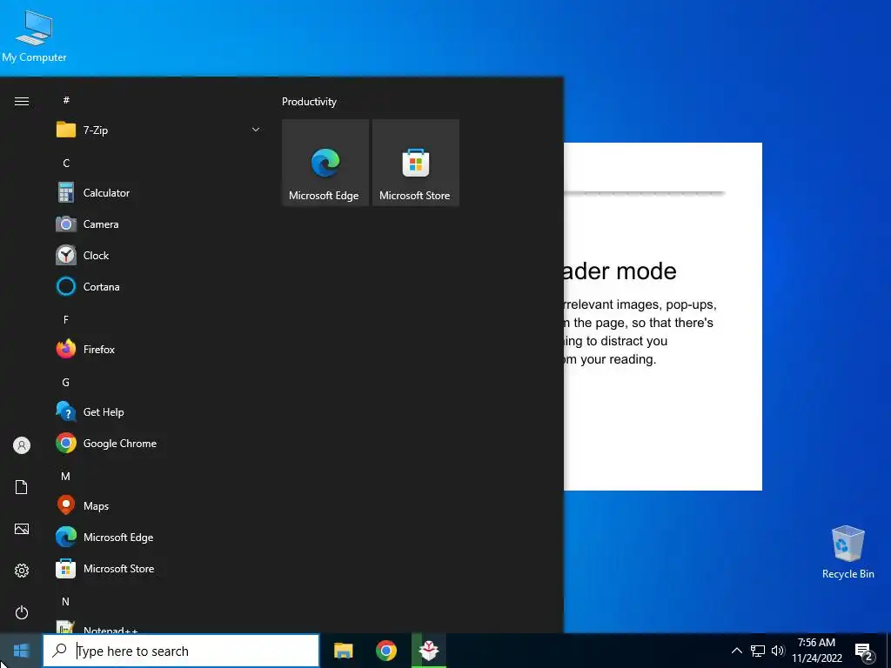Image resolution: width=891 pixels, height=668 pixels.
Task: Click the taskbar search box
Action: (181, 651)
